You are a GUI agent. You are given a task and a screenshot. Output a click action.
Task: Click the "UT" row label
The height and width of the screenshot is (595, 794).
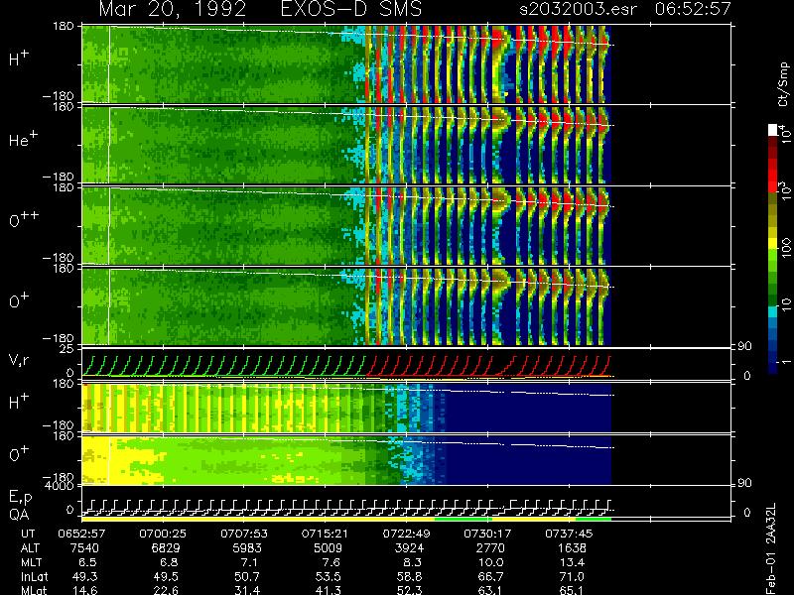28,534
